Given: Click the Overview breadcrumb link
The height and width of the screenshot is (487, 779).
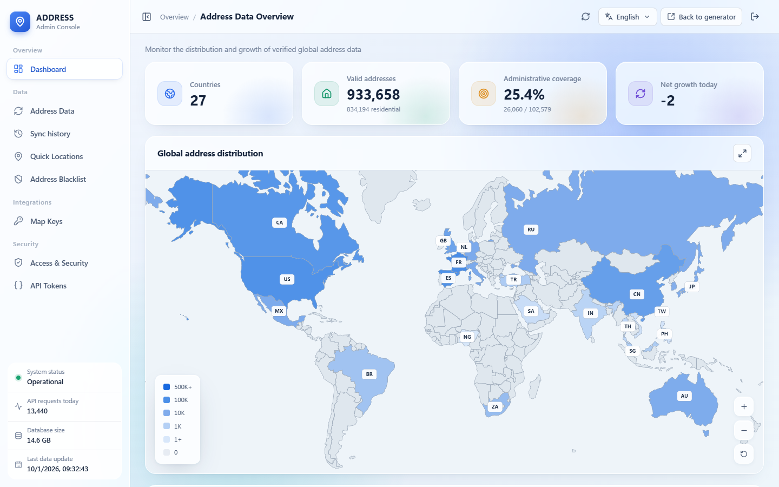Looking at the screenshot, I should tap(174, 17).
